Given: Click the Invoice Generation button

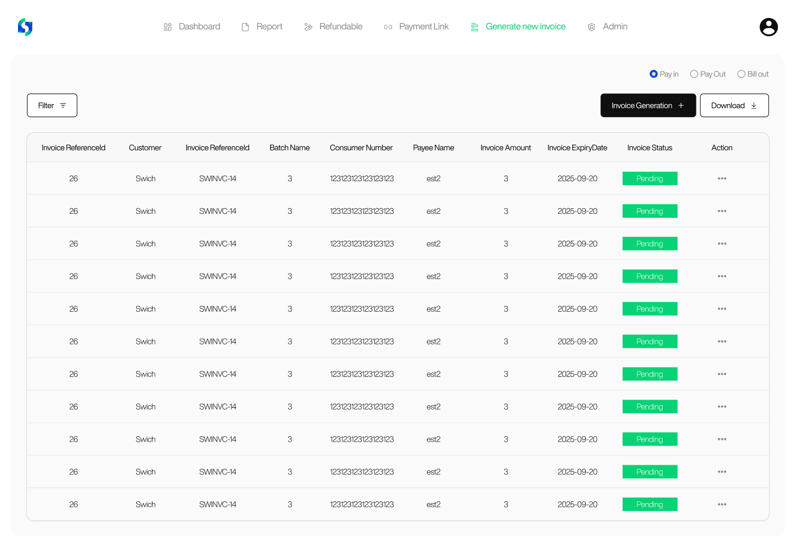Looking at the screenshot, I should pos(648,105).
